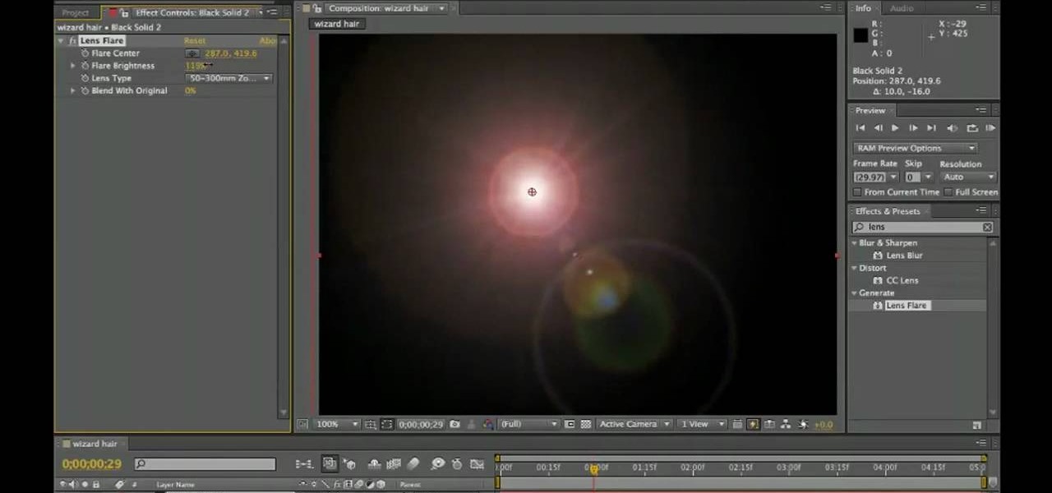Select the Region of Interest tool

pyautogui.click(x=386, y=424)
